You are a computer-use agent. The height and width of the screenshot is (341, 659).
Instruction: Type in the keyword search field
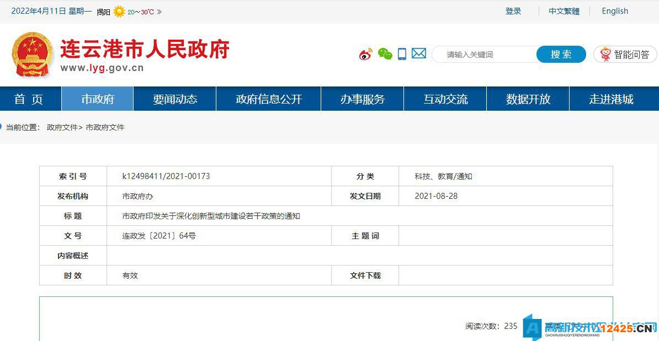486,55
